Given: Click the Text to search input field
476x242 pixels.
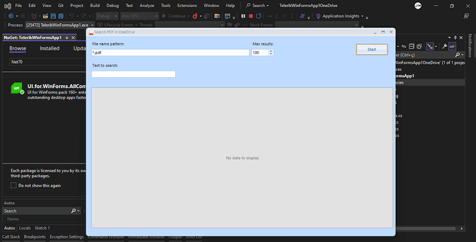Looking at the screenshot, I should coord(134,74).
